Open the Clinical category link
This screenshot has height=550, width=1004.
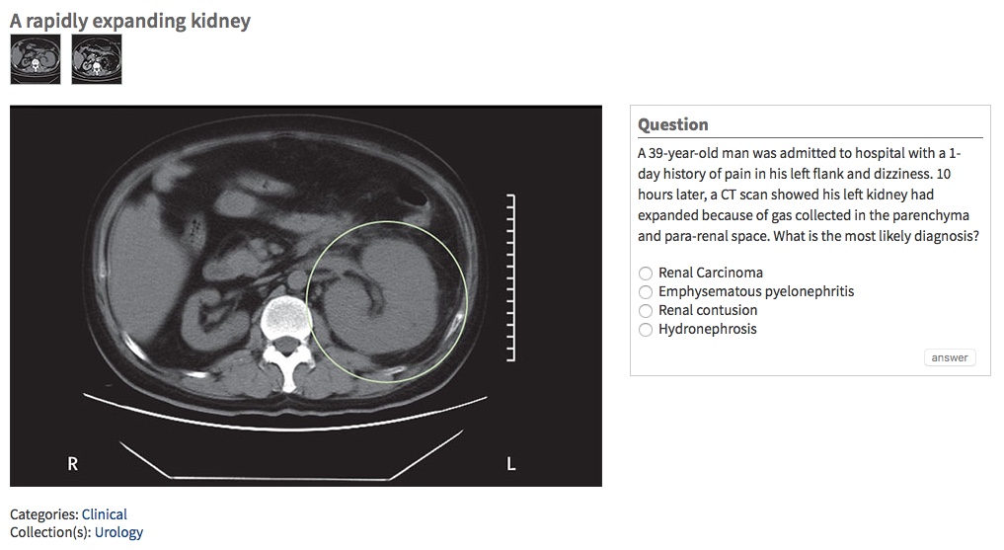tap(105, 514)
